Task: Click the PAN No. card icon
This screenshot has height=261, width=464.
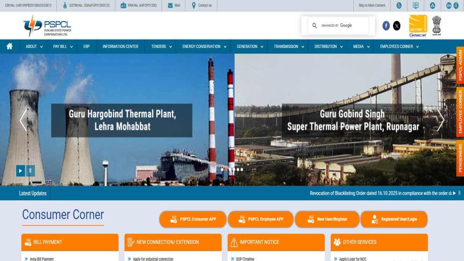Action: pos(123,5)
